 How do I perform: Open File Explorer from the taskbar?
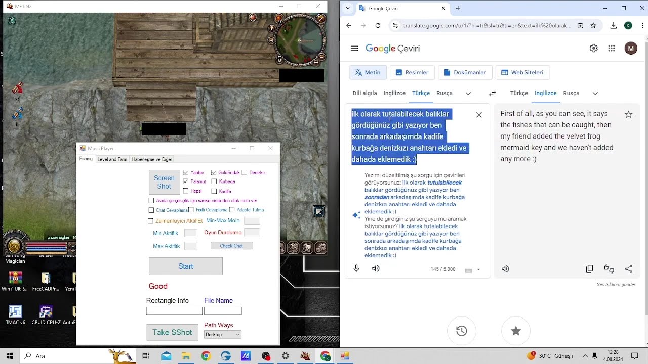tap(186, 356)
